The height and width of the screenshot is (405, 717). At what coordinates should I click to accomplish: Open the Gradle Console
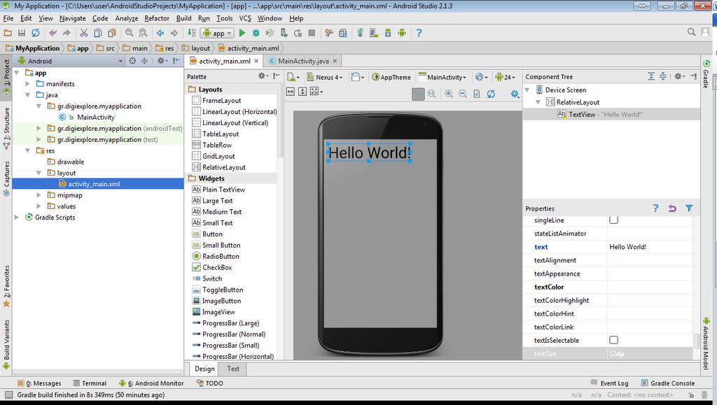pos(667,383)
